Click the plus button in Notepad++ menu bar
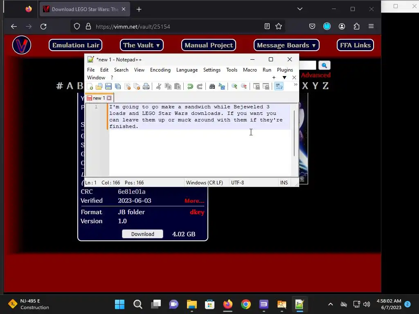Viewport: 419px width, 314px height. (x=274, y=78)
